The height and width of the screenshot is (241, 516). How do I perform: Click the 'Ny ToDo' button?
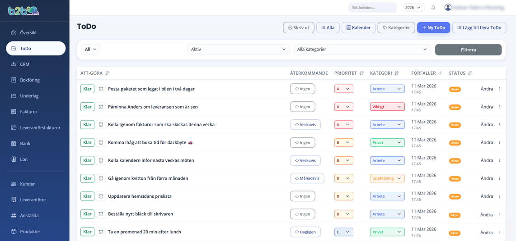tap(433, 27)
